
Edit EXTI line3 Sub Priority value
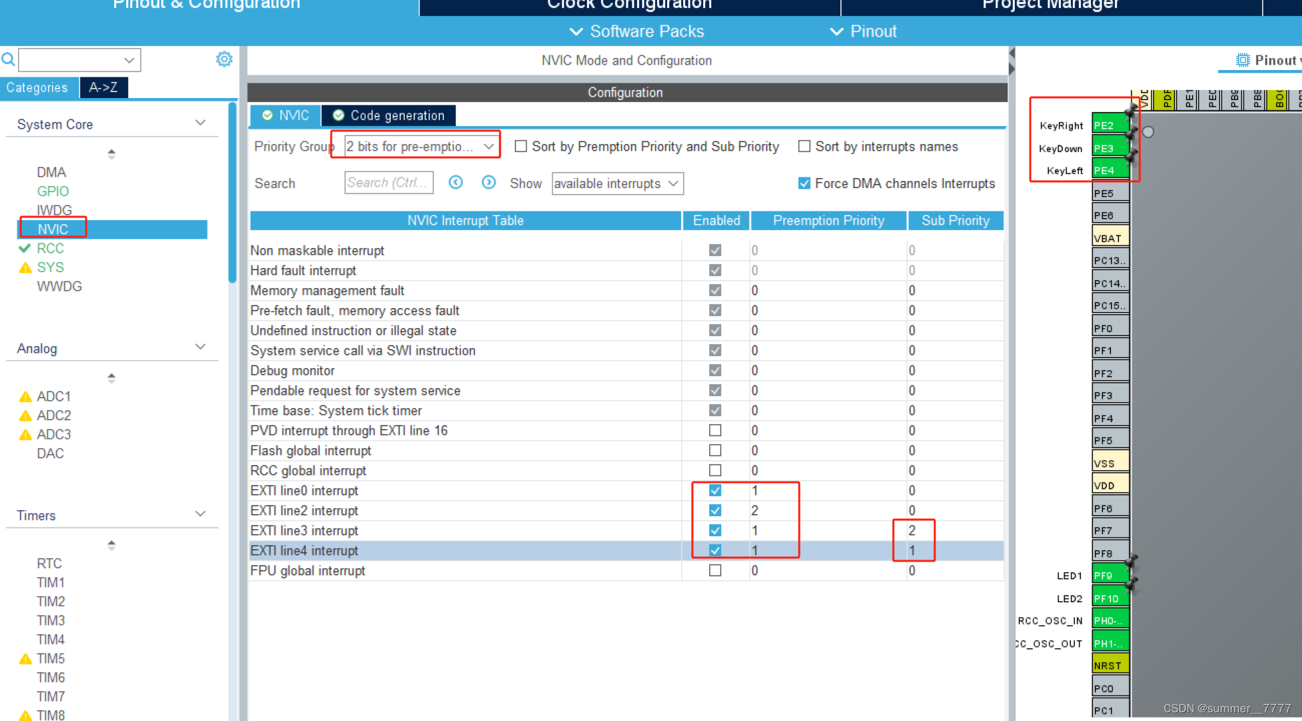click(x=955, y=530)
